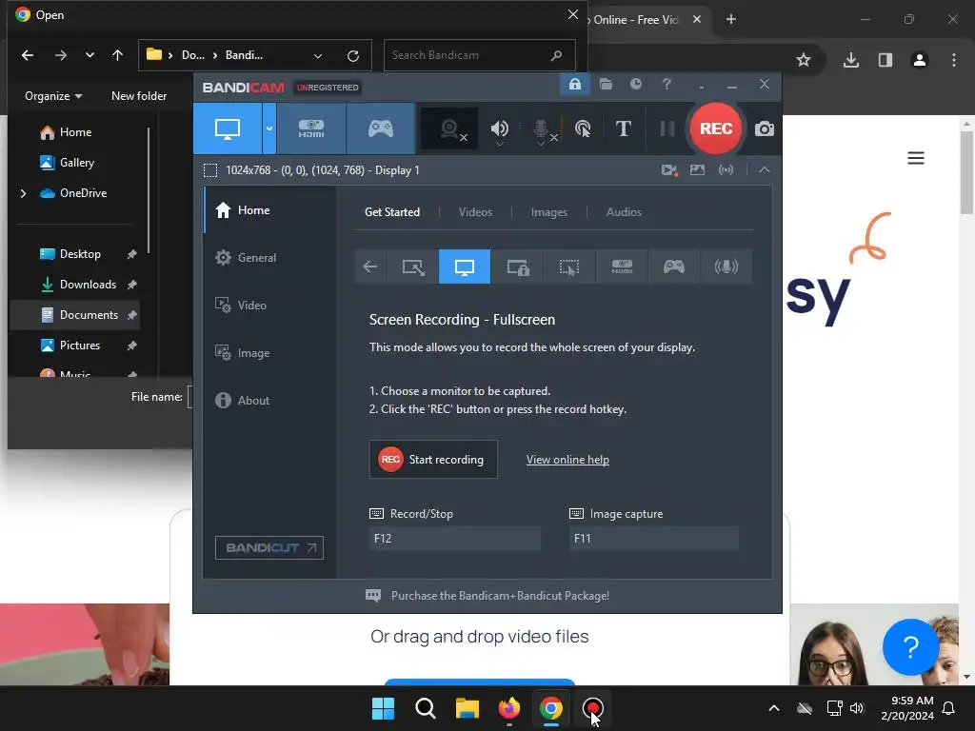The width and height of the screenshot is (975, 731).
Task: Click the back arrow in mode row
Action: point(370,267)
